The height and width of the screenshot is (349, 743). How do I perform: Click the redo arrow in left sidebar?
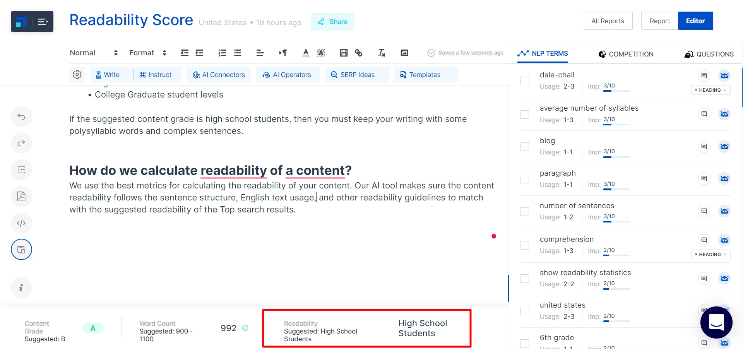click(x=21, y=143)
